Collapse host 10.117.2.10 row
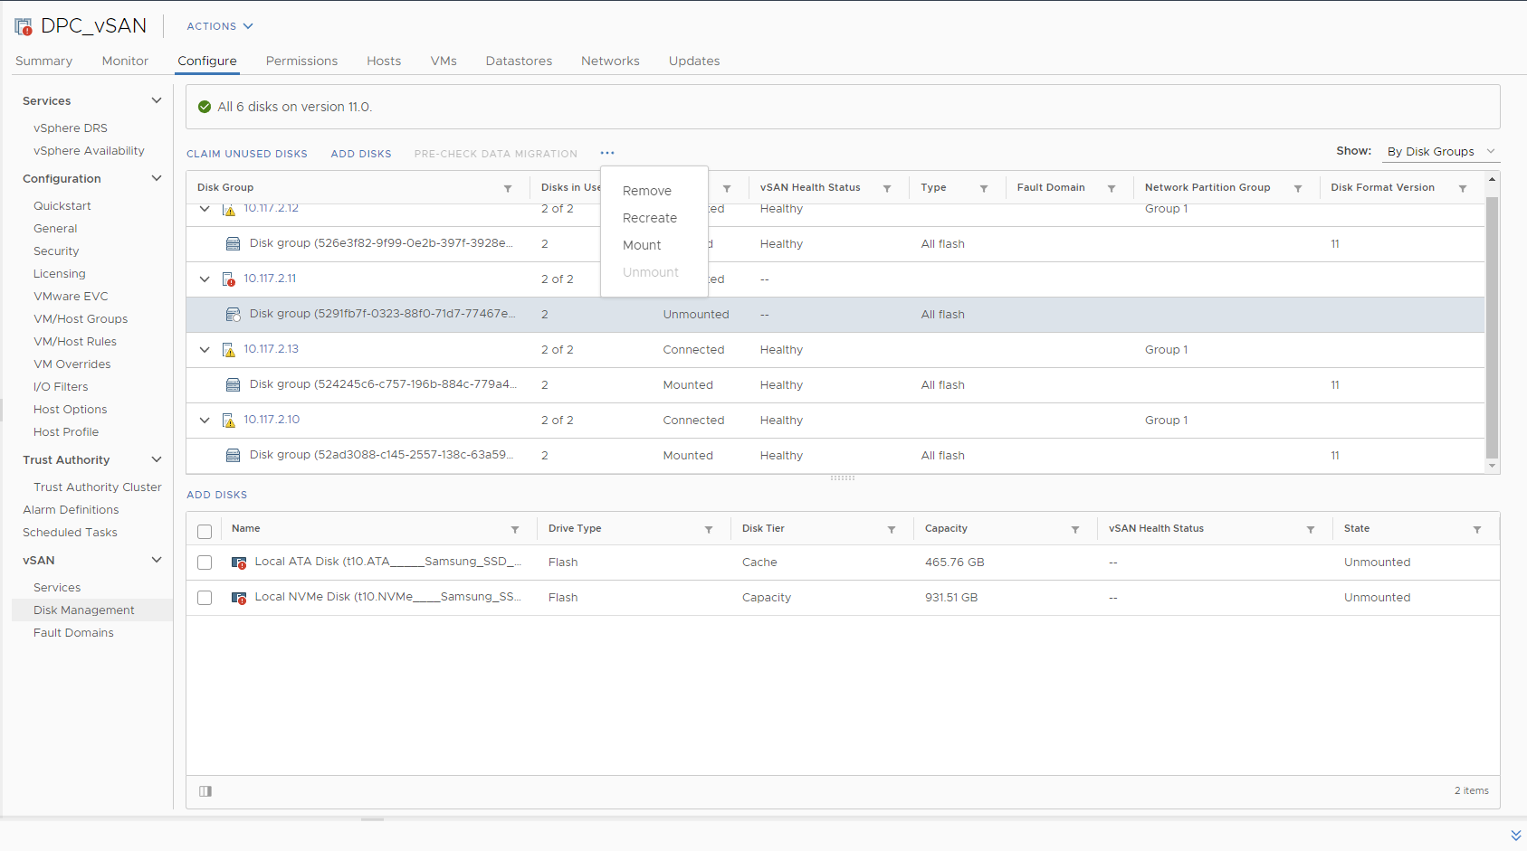This screenshot has height=851, width=1527. point(205,420)
